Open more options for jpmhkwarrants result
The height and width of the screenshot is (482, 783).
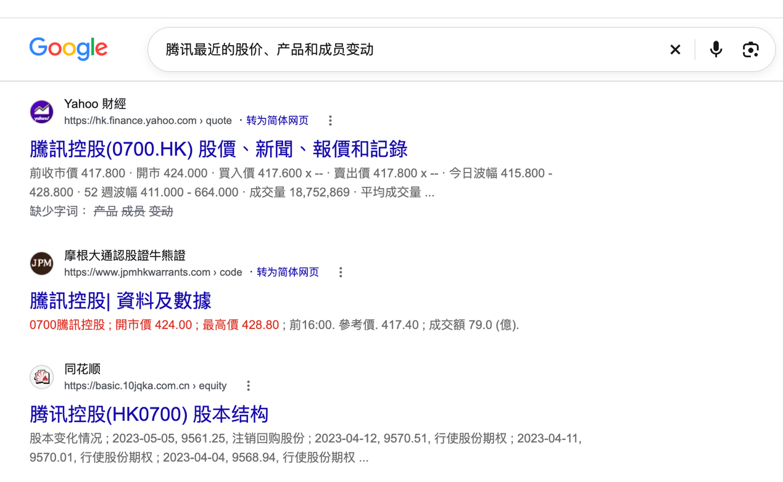341,272
